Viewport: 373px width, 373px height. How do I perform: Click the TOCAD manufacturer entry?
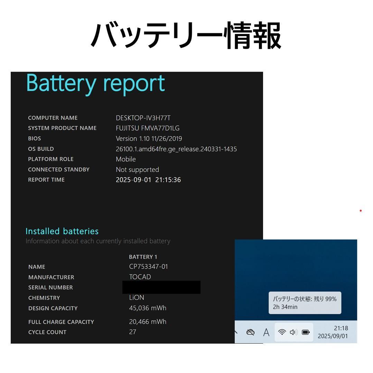click(x=140, y=277)
